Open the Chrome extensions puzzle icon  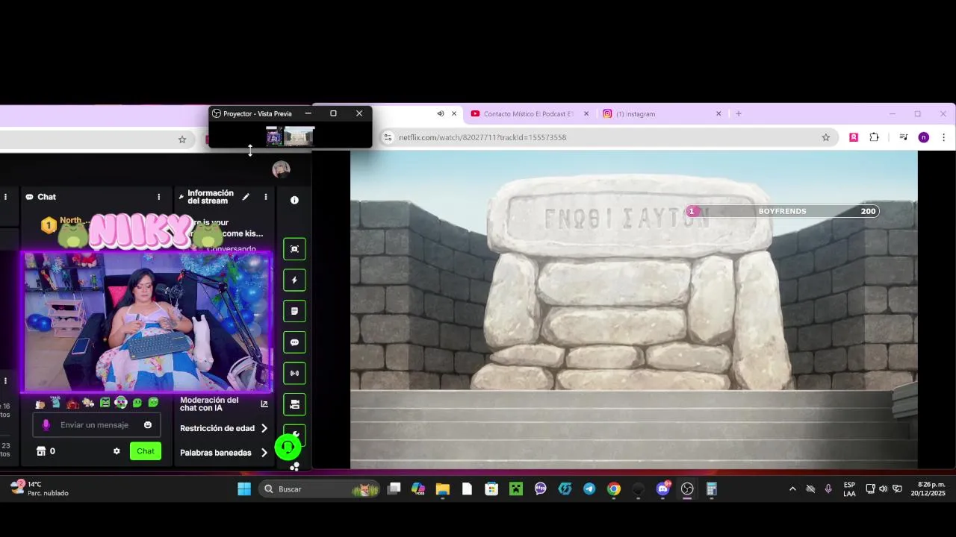(x=874, y=137)
